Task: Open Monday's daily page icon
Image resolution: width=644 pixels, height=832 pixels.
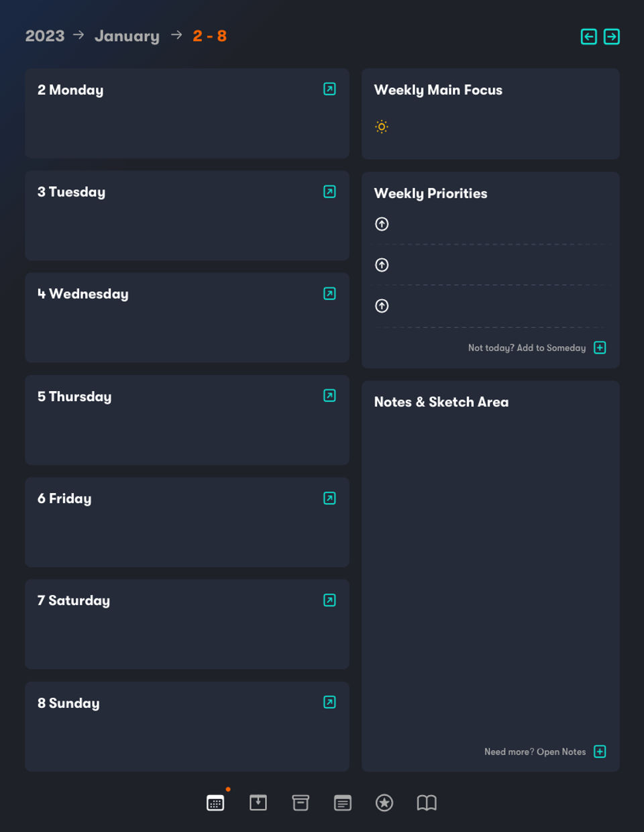Action: (x=329, y=89)
